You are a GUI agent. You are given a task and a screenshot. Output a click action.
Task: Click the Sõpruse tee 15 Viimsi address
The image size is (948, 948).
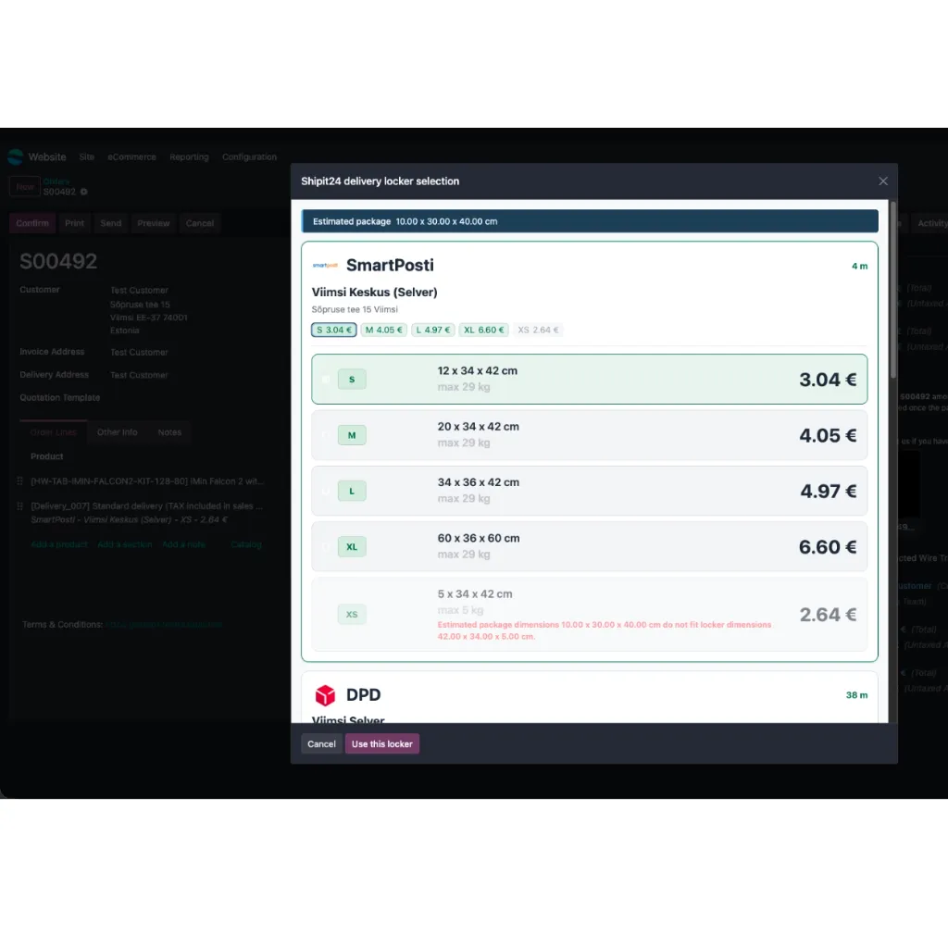tap(355, 309)
